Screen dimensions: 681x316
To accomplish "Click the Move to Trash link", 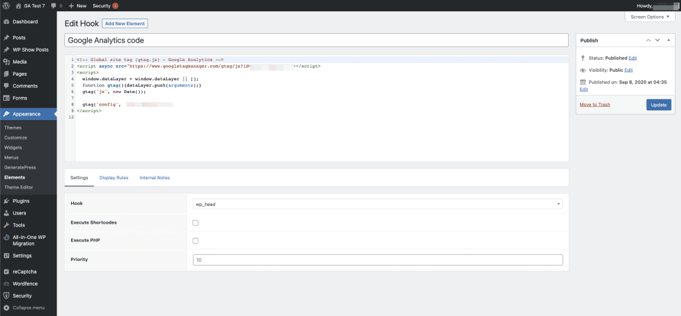I will click(595, 104).
